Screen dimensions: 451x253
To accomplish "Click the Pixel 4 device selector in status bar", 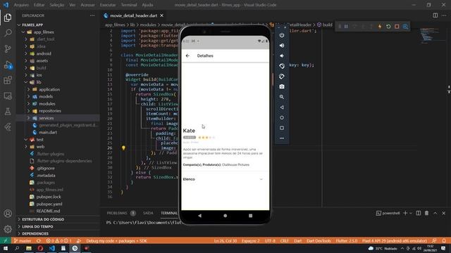I will [x=395, y=241].
